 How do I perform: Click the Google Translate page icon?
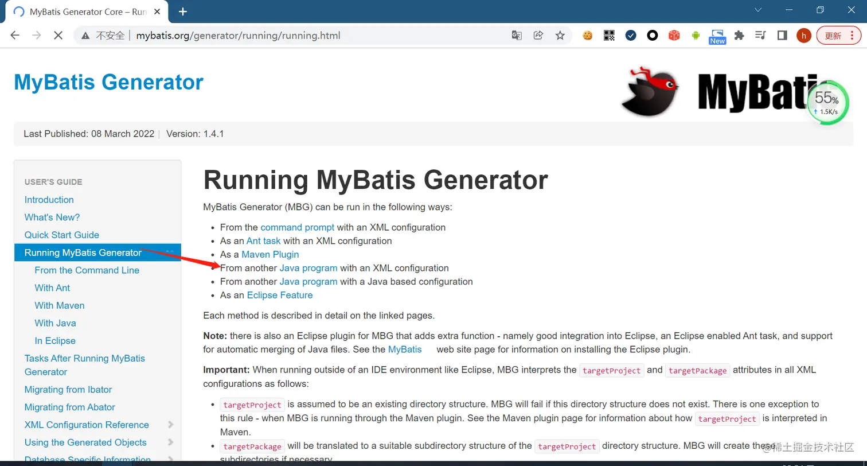[517, 36]
